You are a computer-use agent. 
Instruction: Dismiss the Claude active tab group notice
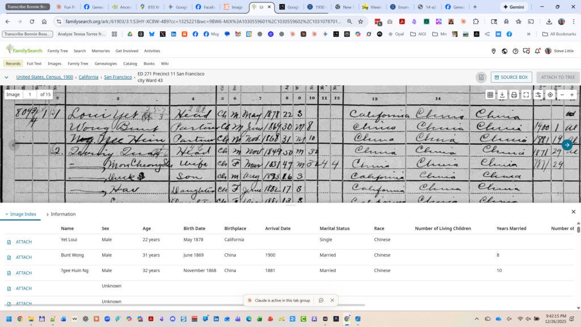coord(332,300)
